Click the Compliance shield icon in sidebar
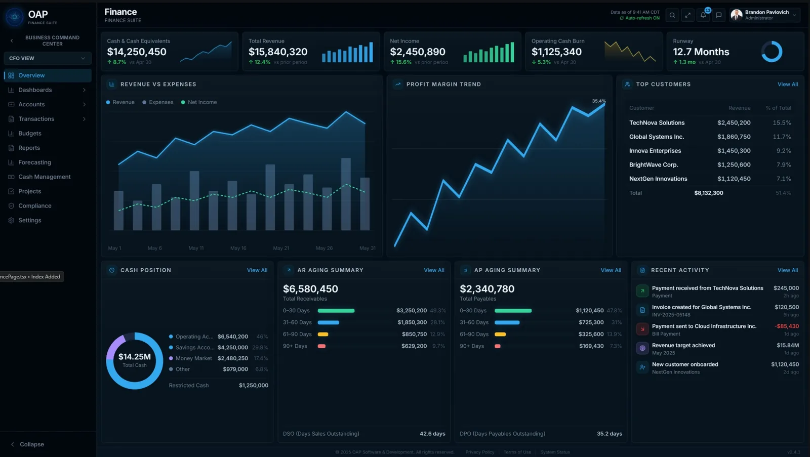Screen dimensions: 810x457 tap(11, 206)
